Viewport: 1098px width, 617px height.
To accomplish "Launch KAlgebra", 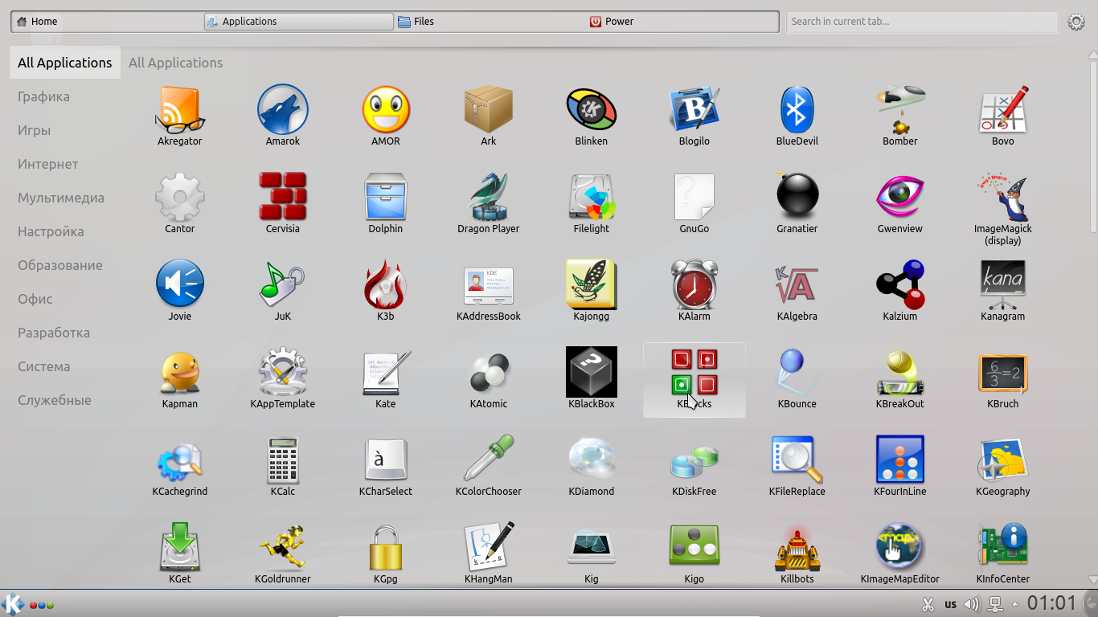I will (797, 292).
